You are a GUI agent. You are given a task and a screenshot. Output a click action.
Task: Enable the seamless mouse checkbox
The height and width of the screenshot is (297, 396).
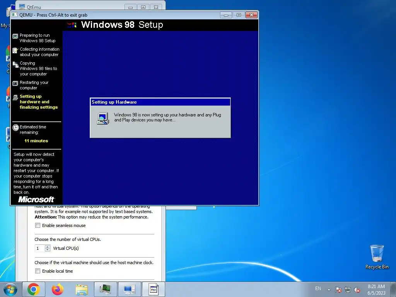pyautogui.click(x=38, y=225)
